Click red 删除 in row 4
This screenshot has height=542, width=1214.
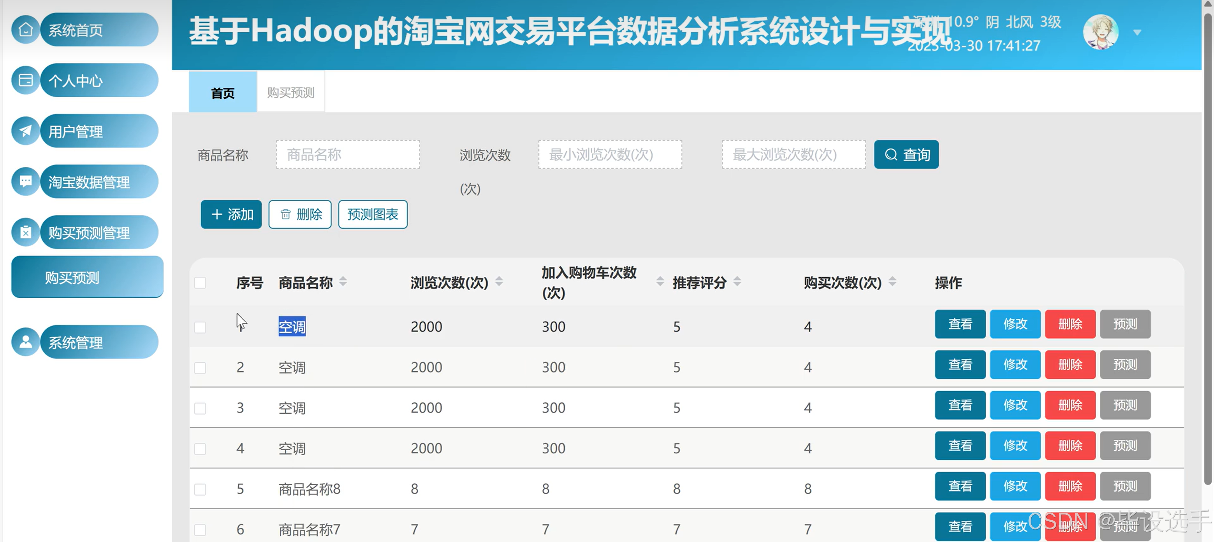click(x=1070, y=445)
